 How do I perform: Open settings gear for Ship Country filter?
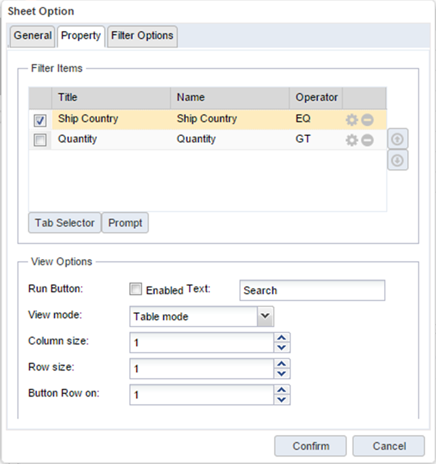coord(351,120)
